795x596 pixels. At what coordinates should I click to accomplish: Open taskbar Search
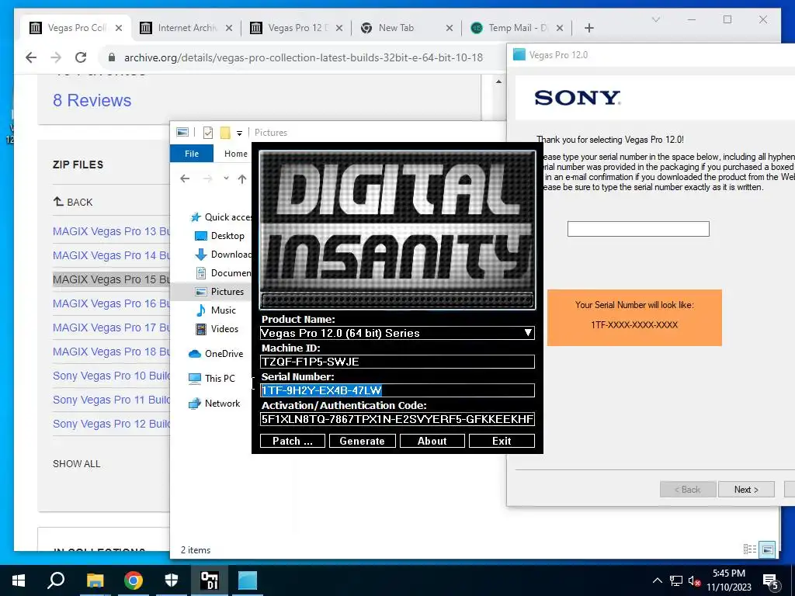(x=56, y=580)
